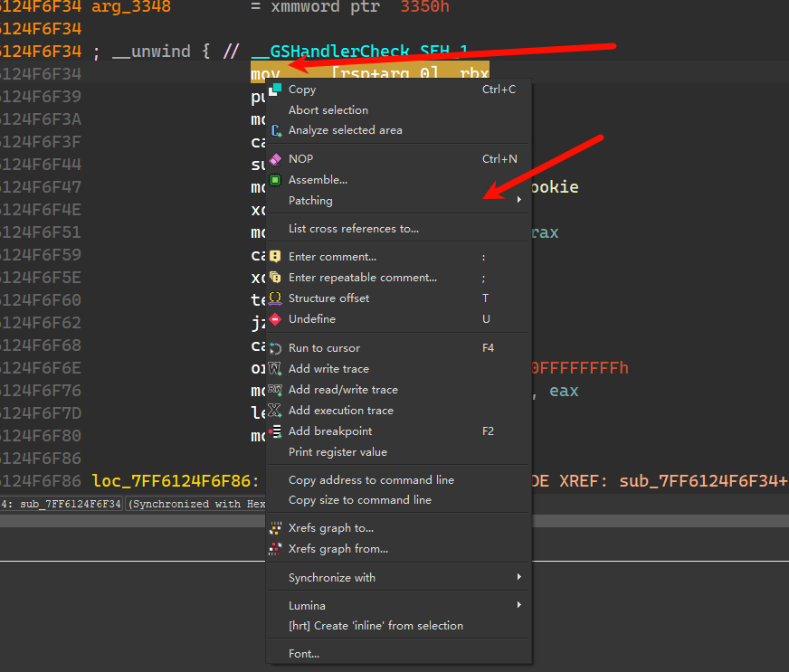The width and height of the screenshot is (789, 672).
Task: Expand the Synchronize with submenu arrow
Action: tap(518, 577)
